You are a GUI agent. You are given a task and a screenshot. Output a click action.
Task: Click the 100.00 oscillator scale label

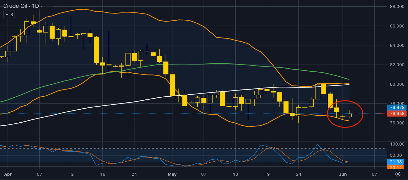pyautogui.click(x=397, y=144)
